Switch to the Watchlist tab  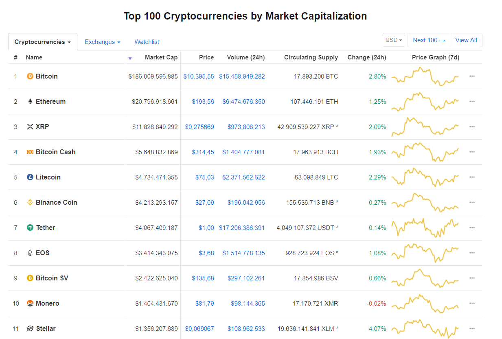pyautogui.click(x=147, y=42)
